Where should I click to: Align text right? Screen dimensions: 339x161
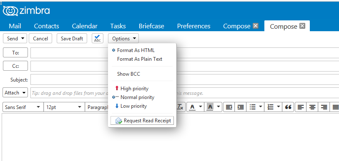click(324, 107)
